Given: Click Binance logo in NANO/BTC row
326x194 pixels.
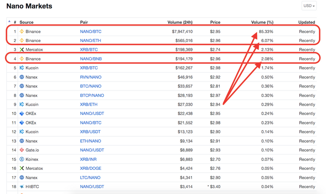Looking at the screenshot, I should 22,31.
